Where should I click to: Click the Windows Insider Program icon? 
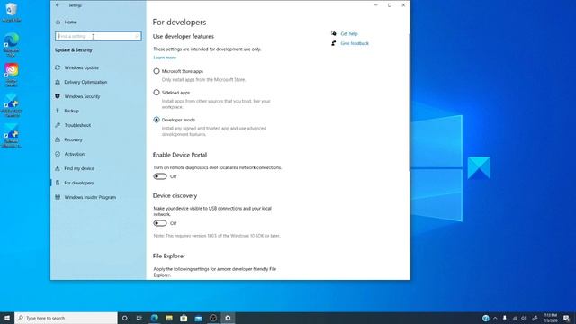pyautogui.click(x=58, y=197)
